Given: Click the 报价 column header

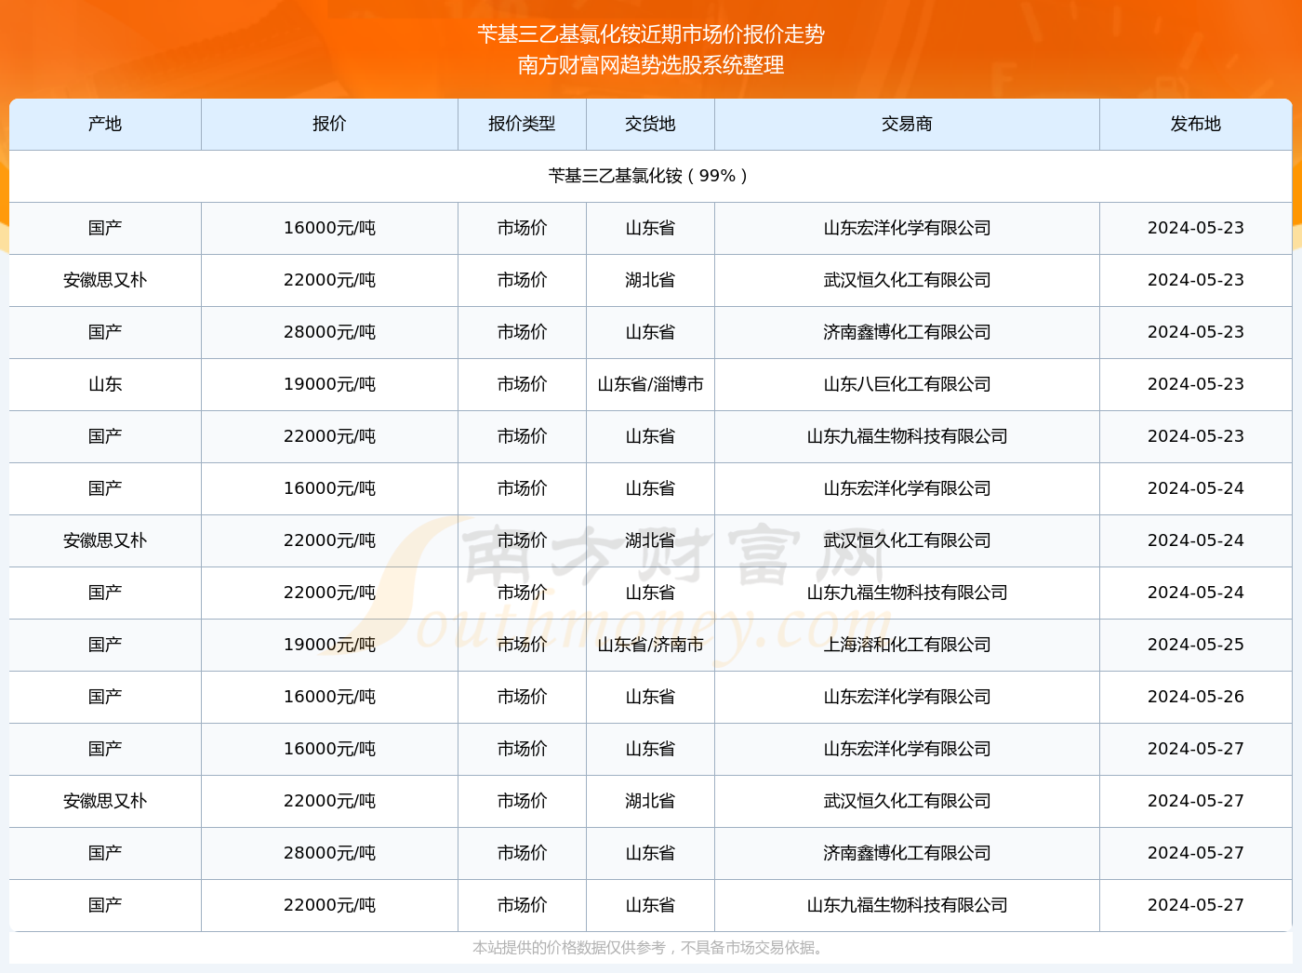Looking at the screenshot, I should (x=329, y=124).
